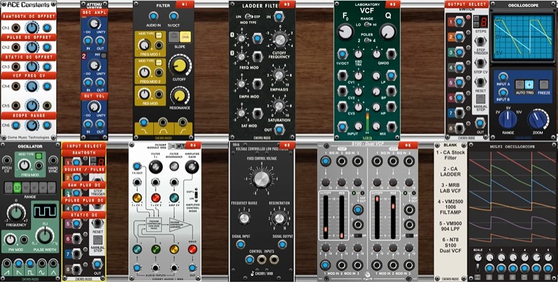Click the IN jack on the Ladder Filter

(279, 17)
